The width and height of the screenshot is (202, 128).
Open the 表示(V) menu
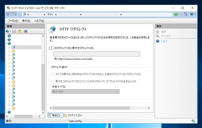point(26,21)
